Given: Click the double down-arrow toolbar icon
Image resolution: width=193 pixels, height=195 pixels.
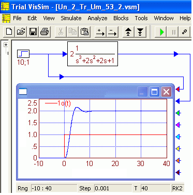Looking at the screenshot, I should (x=140, y=32).
